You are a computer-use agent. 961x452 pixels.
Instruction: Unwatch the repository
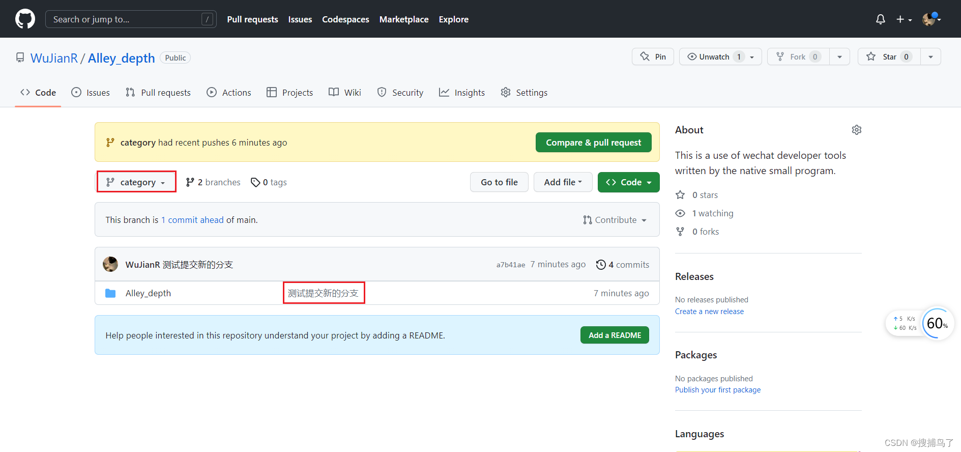(x=720, y=56)
